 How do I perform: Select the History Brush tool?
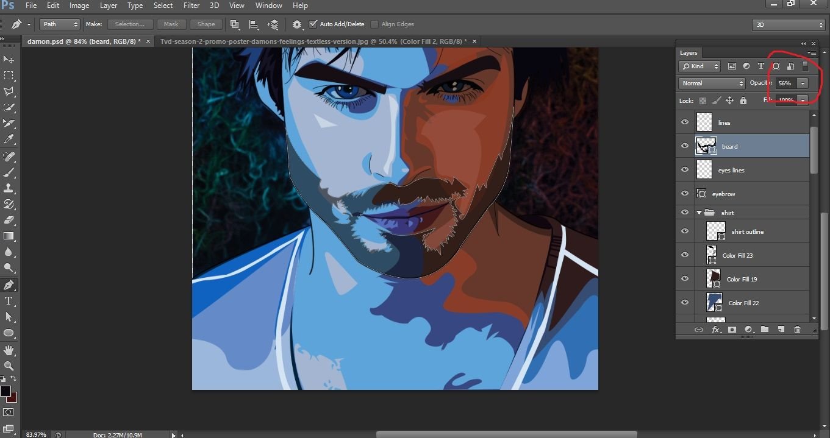click(9, 204)
